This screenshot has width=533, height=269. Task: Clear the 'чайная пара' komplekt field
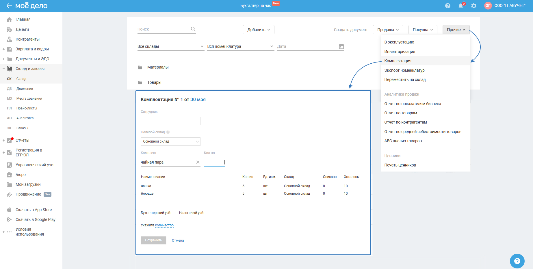pyautogui.click(x=198, y=162)
